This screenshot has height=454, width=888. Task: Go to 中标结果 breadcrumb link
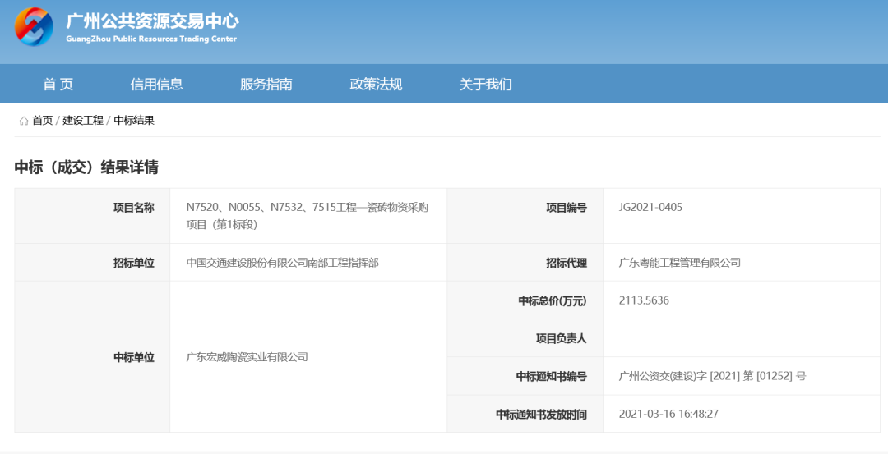pos(134,121)
